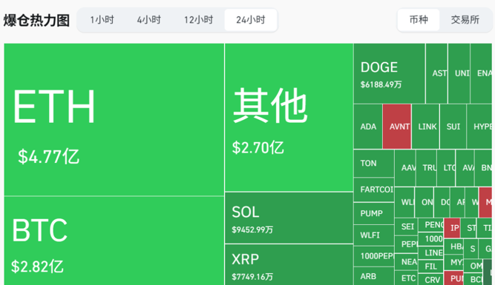Viewport: 495px width, 285px height.
Task: Select the SOL liquidation tile
Action: (x=289, y=218)
